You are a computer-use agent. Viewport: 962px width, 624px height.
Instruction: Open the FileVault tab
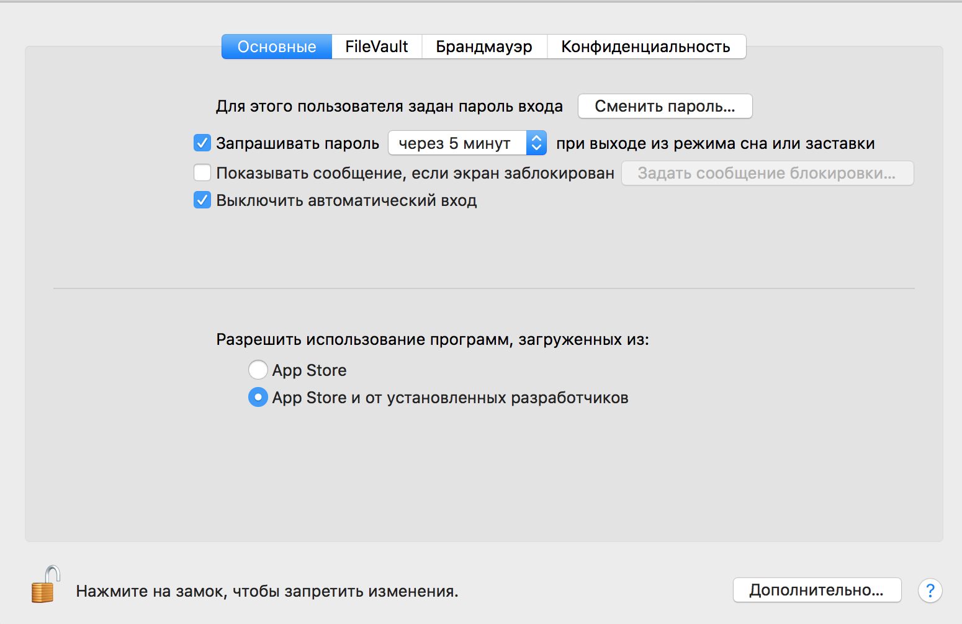click(377, 47)
